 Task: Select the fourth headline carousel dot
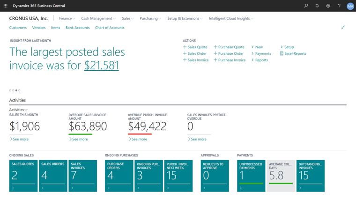[19, 90]
